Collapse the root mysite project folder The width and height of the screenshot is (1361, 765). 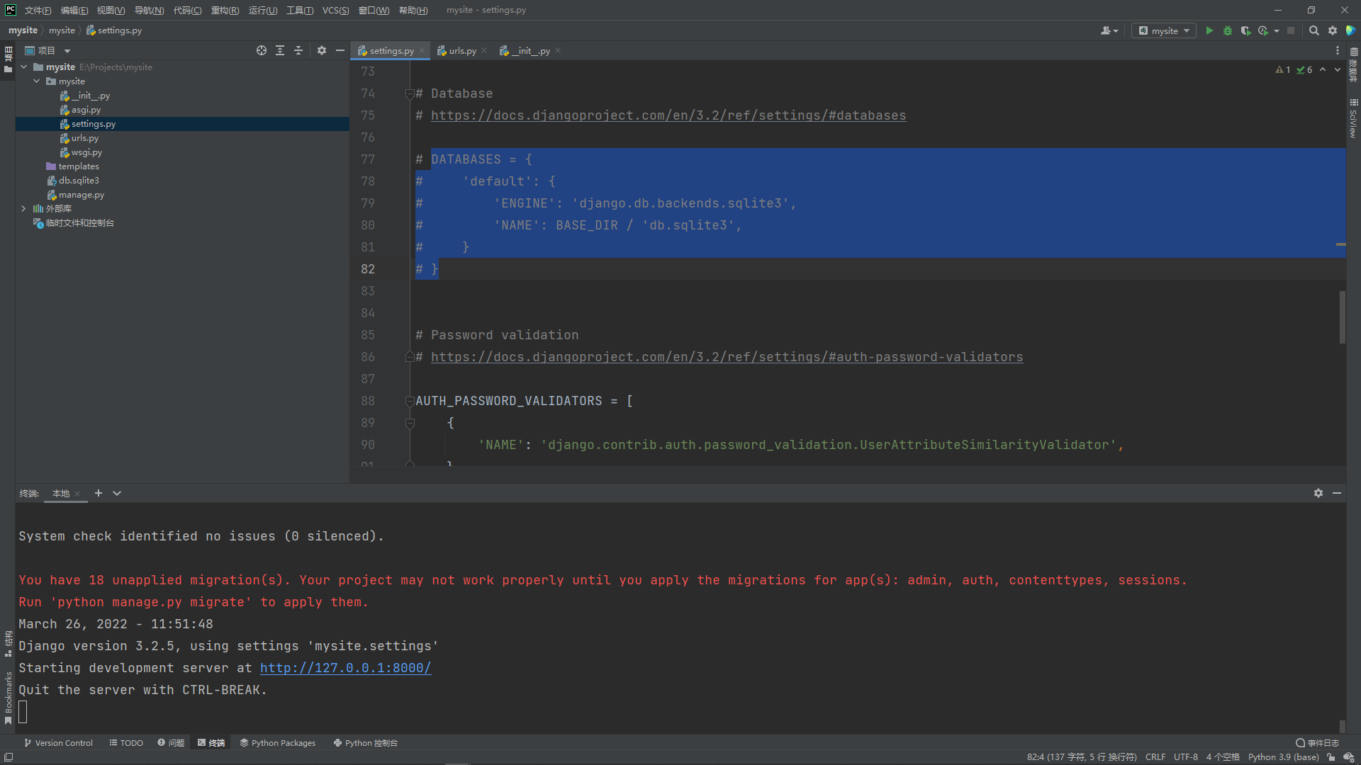point(24,67)
